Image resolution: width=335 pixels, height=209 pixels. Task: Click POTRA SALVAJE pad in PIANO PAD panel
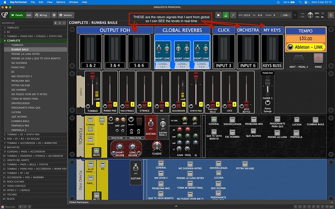pos(245,164)
